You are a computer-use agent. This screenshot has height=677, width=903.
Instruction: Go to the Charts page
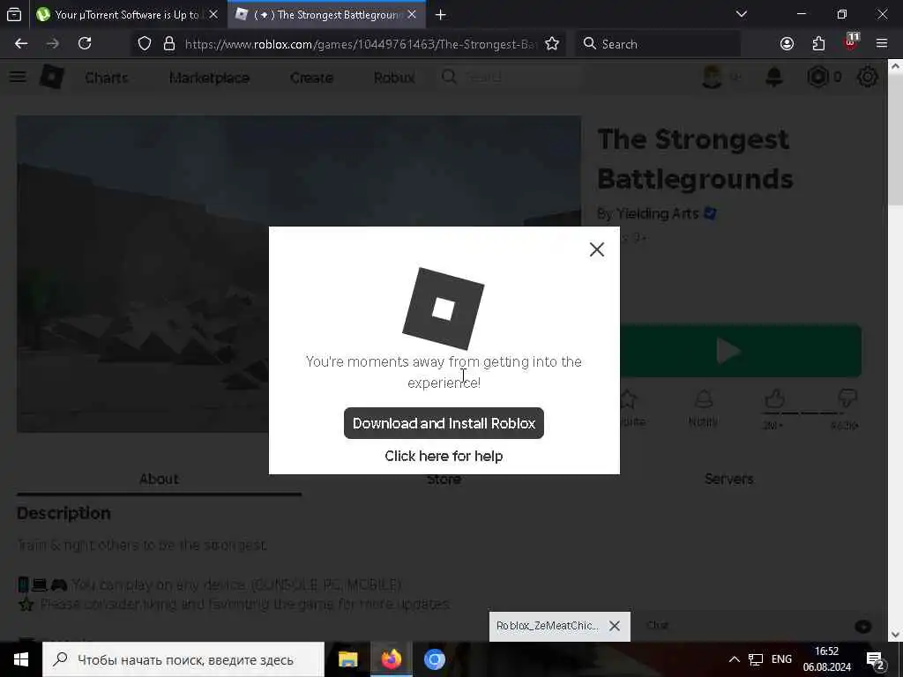[x=107, y=78]
